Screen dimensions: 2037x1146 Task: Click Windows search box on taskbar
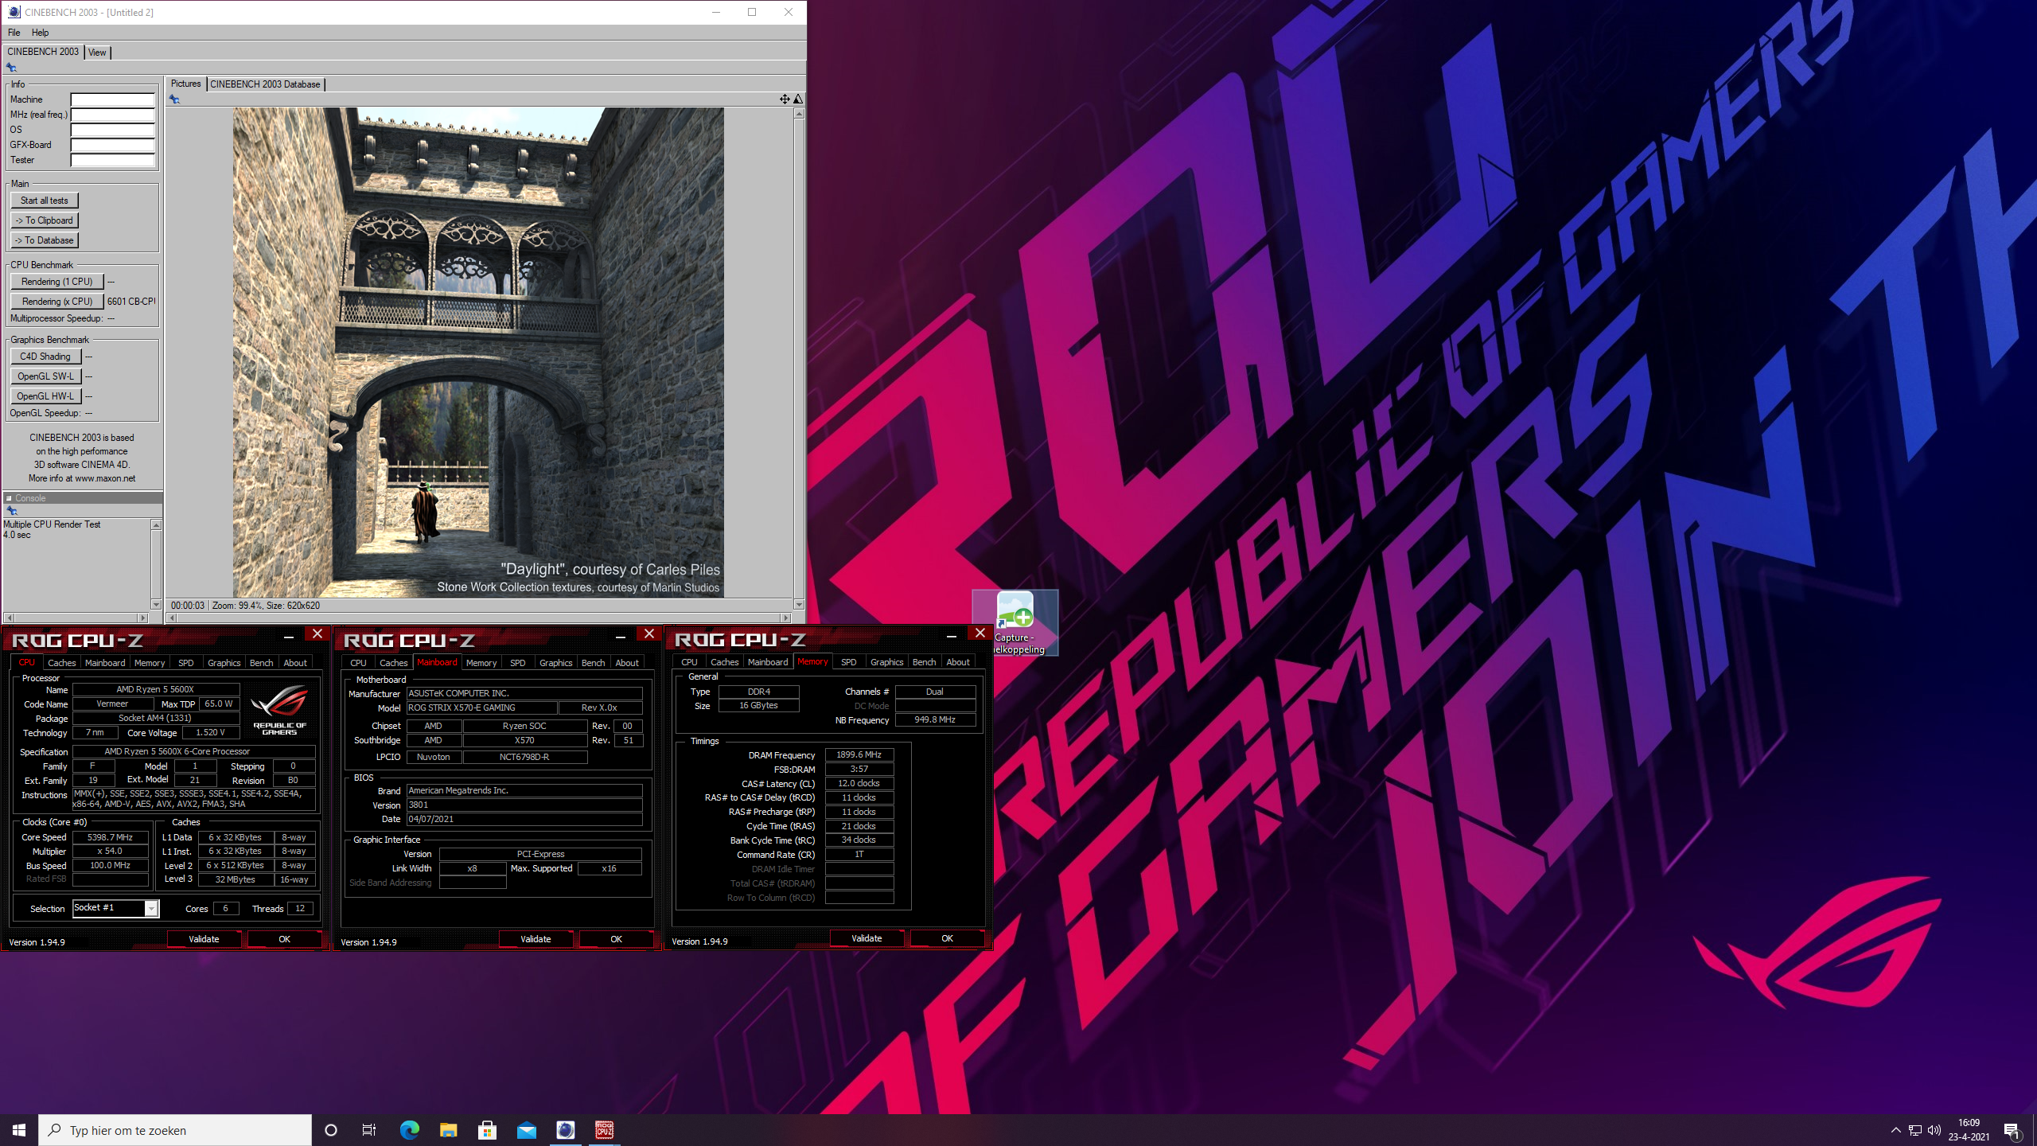pyautogui.click(x=175, y=1130)
